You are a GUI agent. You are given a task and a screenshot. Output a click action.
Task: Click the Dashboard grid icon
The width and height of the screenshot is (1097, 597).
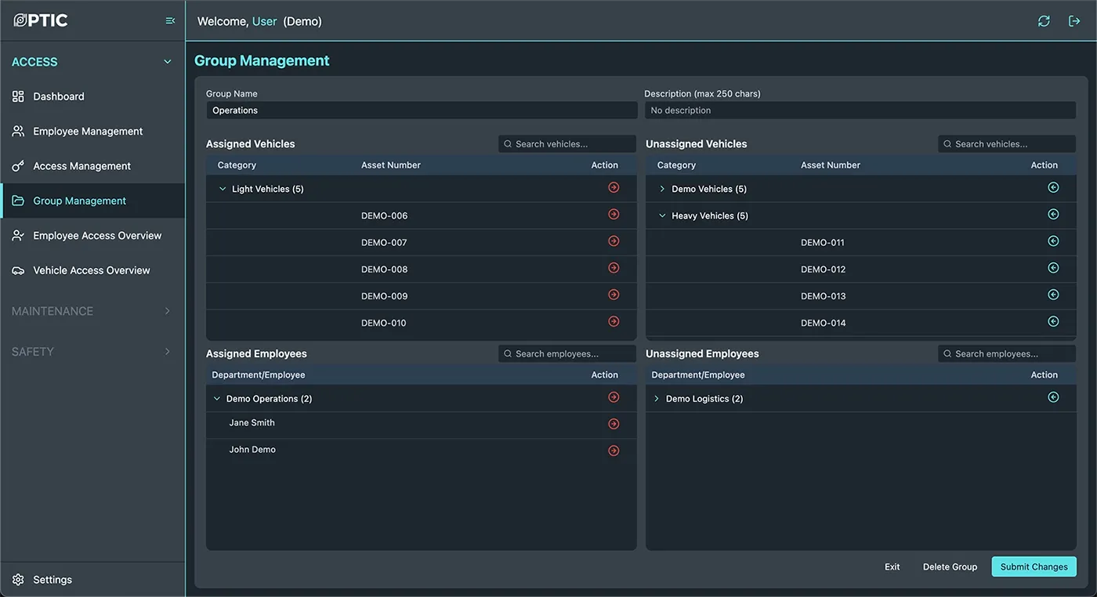(x=18, y=96)
